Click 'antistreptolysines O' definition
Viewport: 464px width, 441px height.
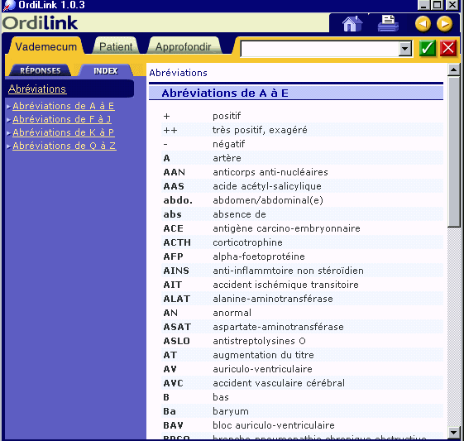coord(259,341)
